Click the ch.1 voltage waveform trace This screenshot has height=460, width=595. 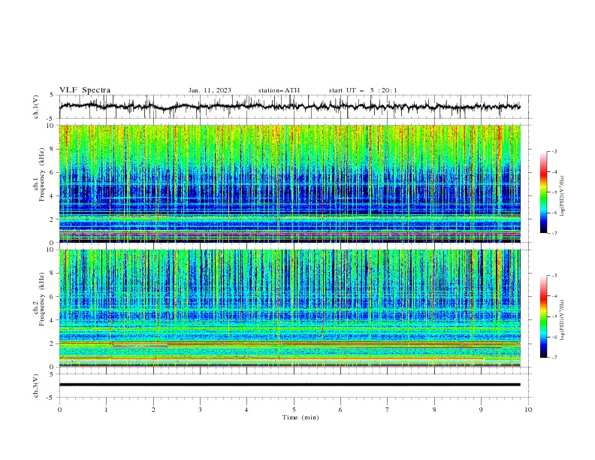click(x=290, y=106)
